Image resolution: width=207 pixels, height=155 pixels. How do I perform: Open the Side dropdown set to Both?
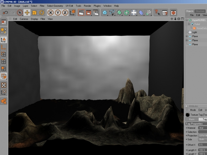[203, 139]
